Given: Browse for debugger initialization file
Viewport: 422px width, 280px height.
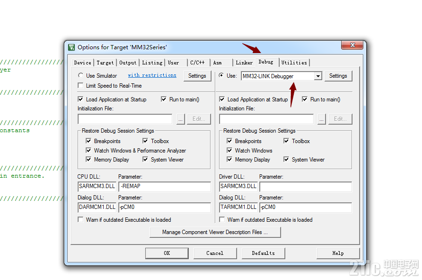Looking at the screenshot, I should point(322,119).
